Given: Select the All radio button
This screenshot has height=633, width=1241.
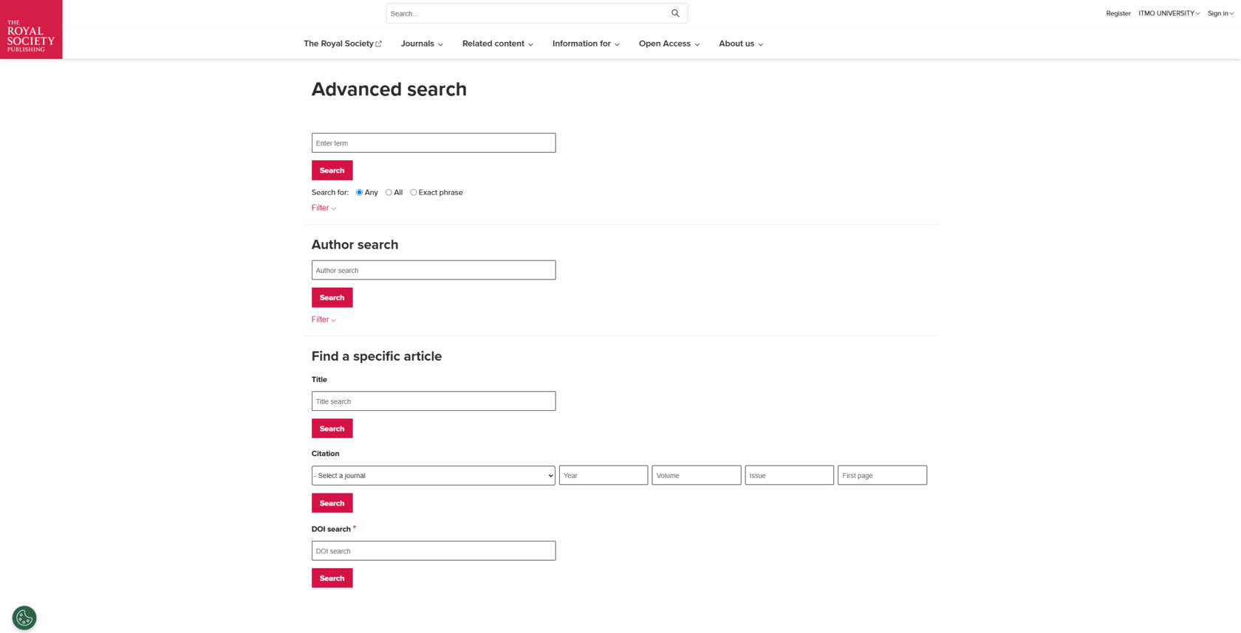Looking at the screenshot, I should (x=389, y=193).
